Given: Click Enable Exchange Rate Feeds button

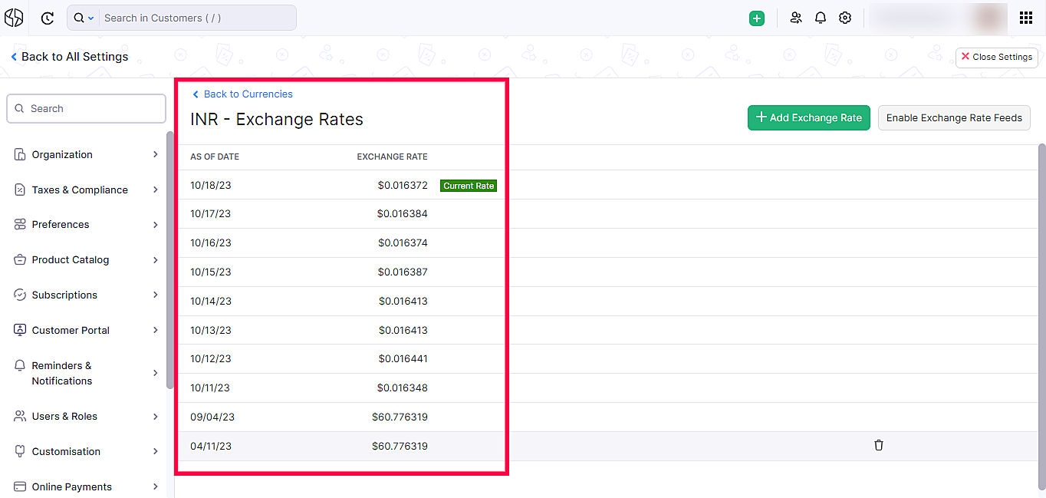Looking at the screenshot, I should tap(954, 117).
